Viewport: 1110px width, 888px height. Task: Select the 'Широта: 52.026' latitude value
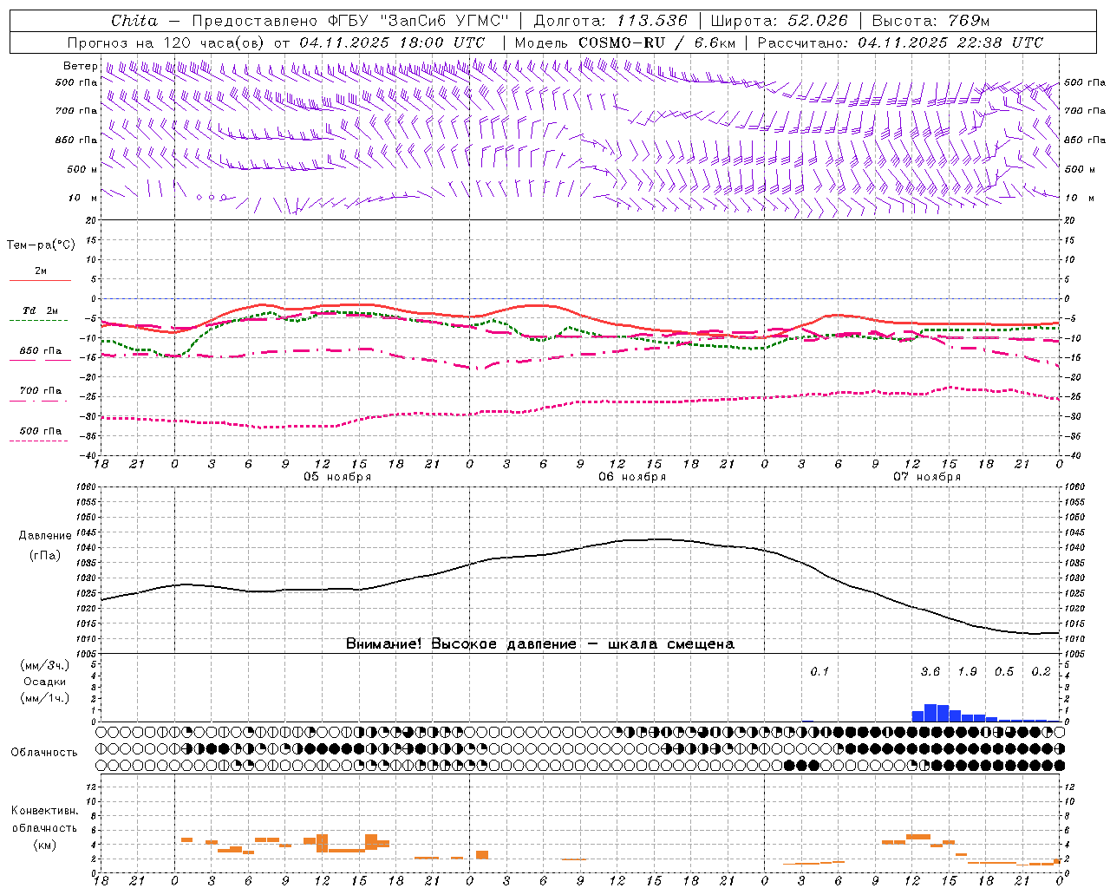(x=780, y=21)
